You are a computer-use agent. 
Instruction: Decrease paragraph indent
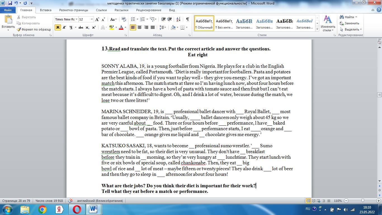164,19
